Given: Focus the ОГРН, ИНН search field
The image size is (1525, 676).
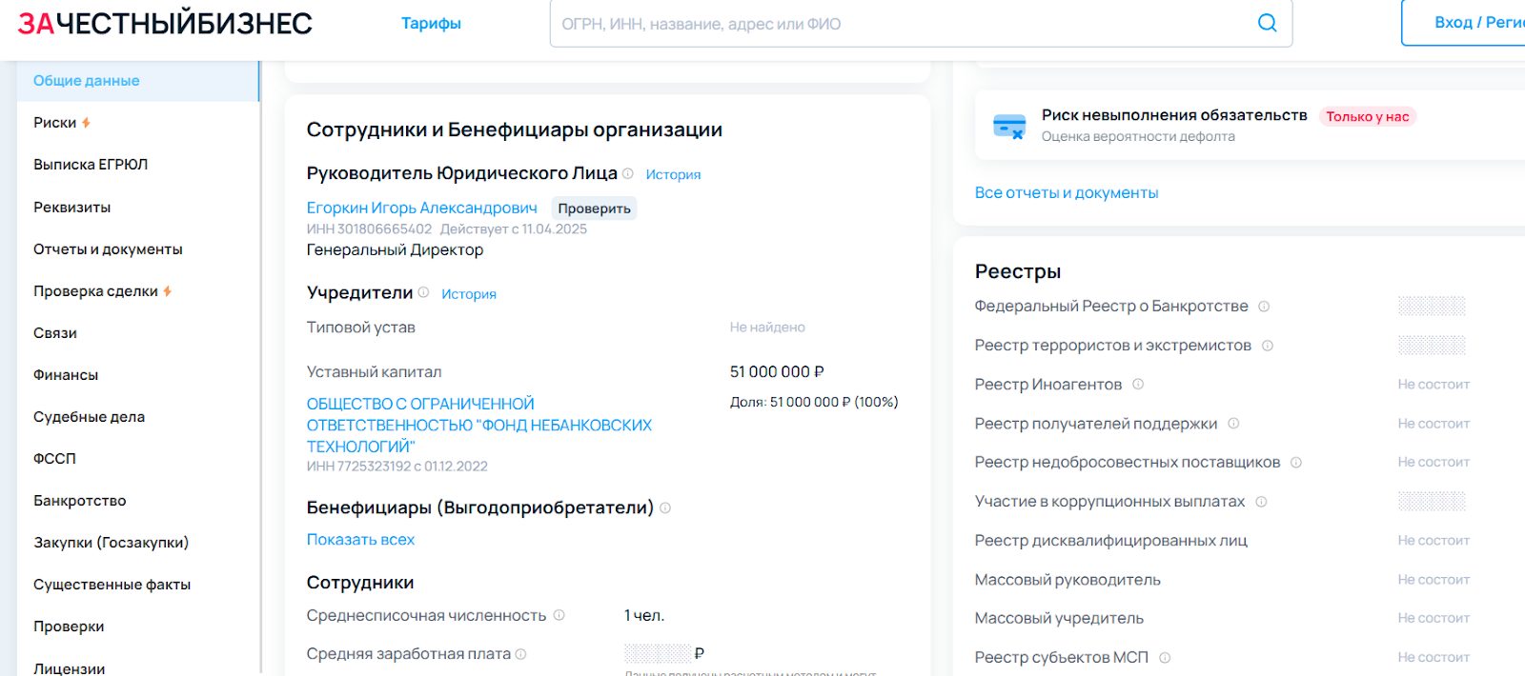Looking at the screenshot, I should [x=896, y=24].
